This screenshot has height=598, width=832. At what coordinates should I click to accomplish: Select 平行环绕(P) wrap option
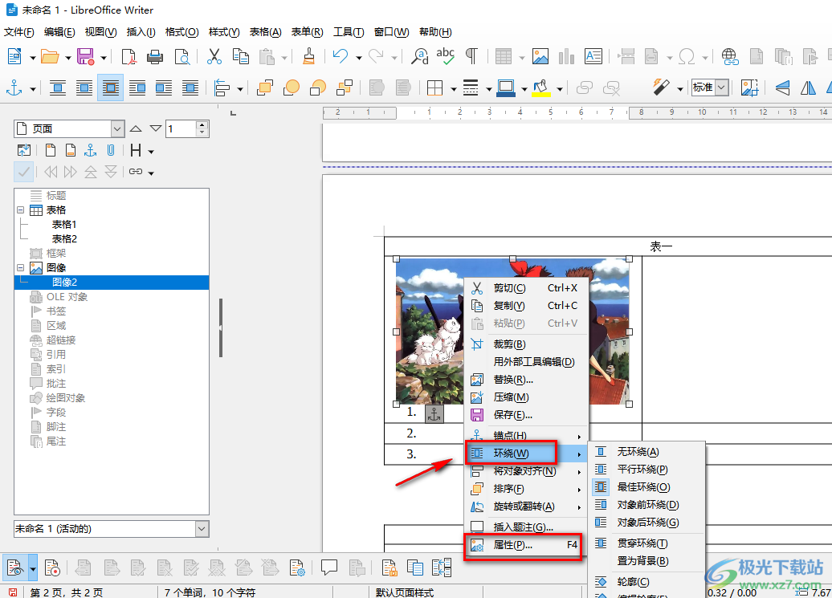(647, 470)
